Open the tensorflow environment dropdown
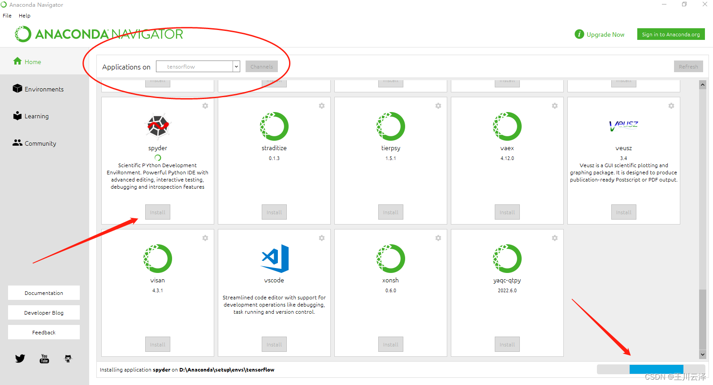The height and width of the screenshot is (385, 713). pyautogui.click(x=198, y=66)
